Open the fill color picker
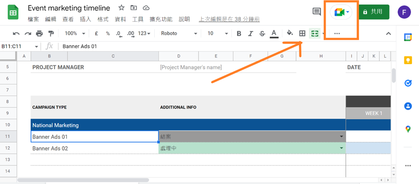Screen dimensions: 419x184 tap(290, 33)
